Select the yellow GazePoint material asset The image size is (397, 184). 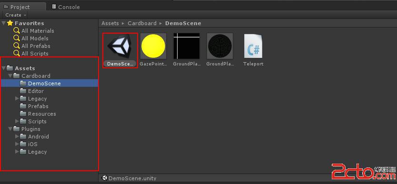pyautogui.click(x=153, y=46)
